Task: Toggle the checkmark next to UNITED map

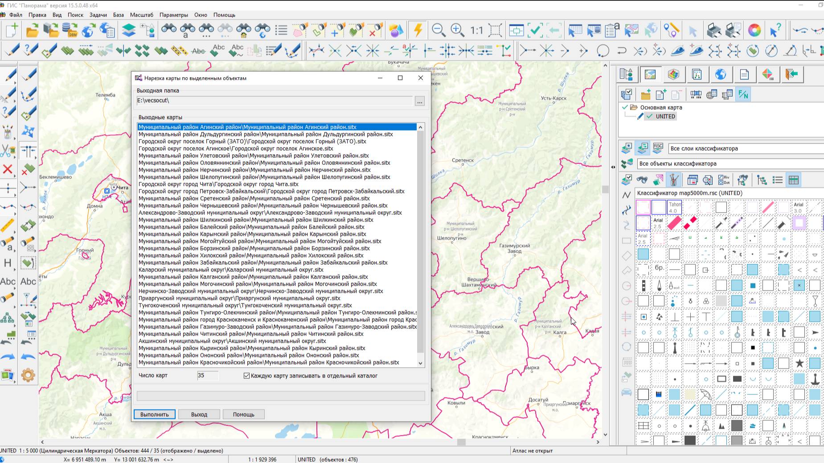Action: tap(650, 116)
